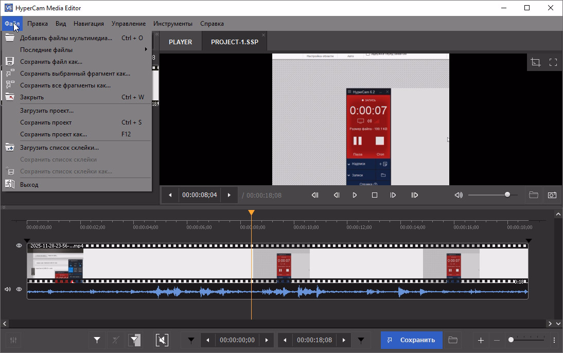Select Сохранить проект как... menu entry
This screenshot has width=563, height=353.
click(x=54, y=134)
